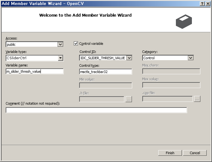Click the .h file browse button
This screenshot has height=162, width=212.
[129, 99]
